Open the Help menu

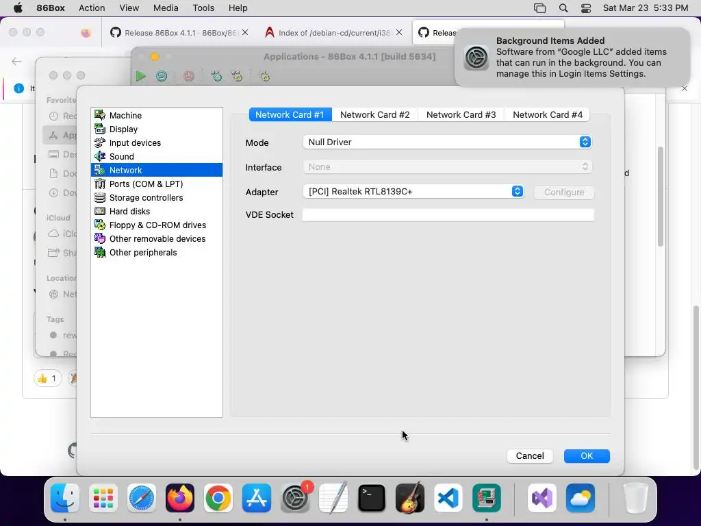pyautogui.click(x=238, y=8)
